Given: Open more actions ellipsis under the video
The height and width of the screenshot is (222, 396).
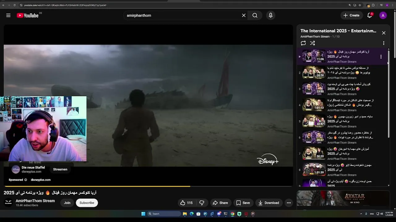Looking at the screenshot, I should [289, 203].
